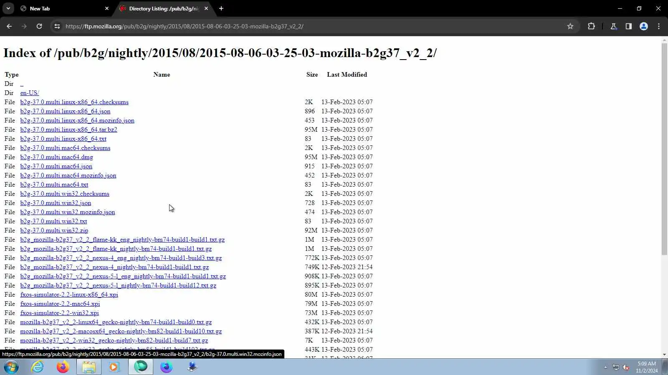Open b2g-37.0.multi.mac64.mozinfo.json link
This screenshot has height=375, width=668.
pos(68,175)
